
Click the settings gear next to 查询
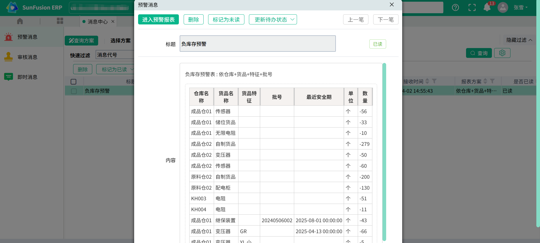coord(502,53)
